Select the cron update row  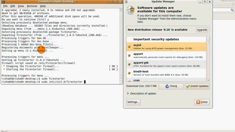tap(166, 80)
